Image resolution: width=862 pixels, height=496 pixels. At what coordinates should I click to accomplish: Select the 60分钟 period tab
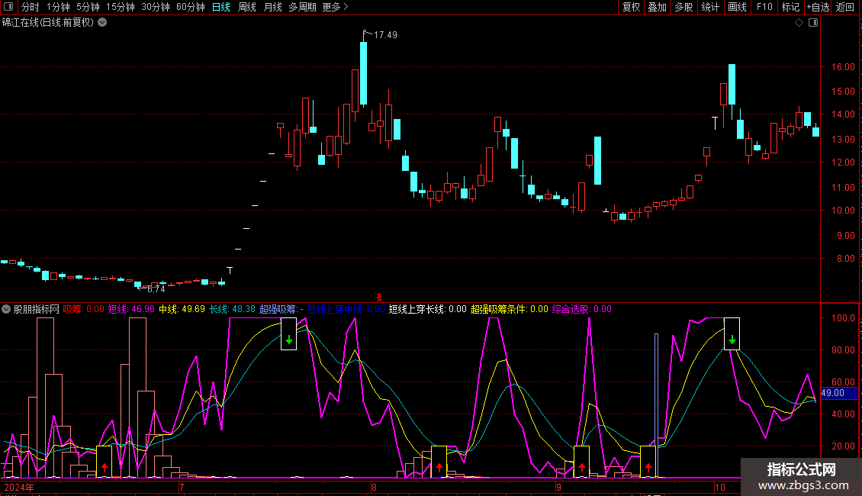point(190,7)
